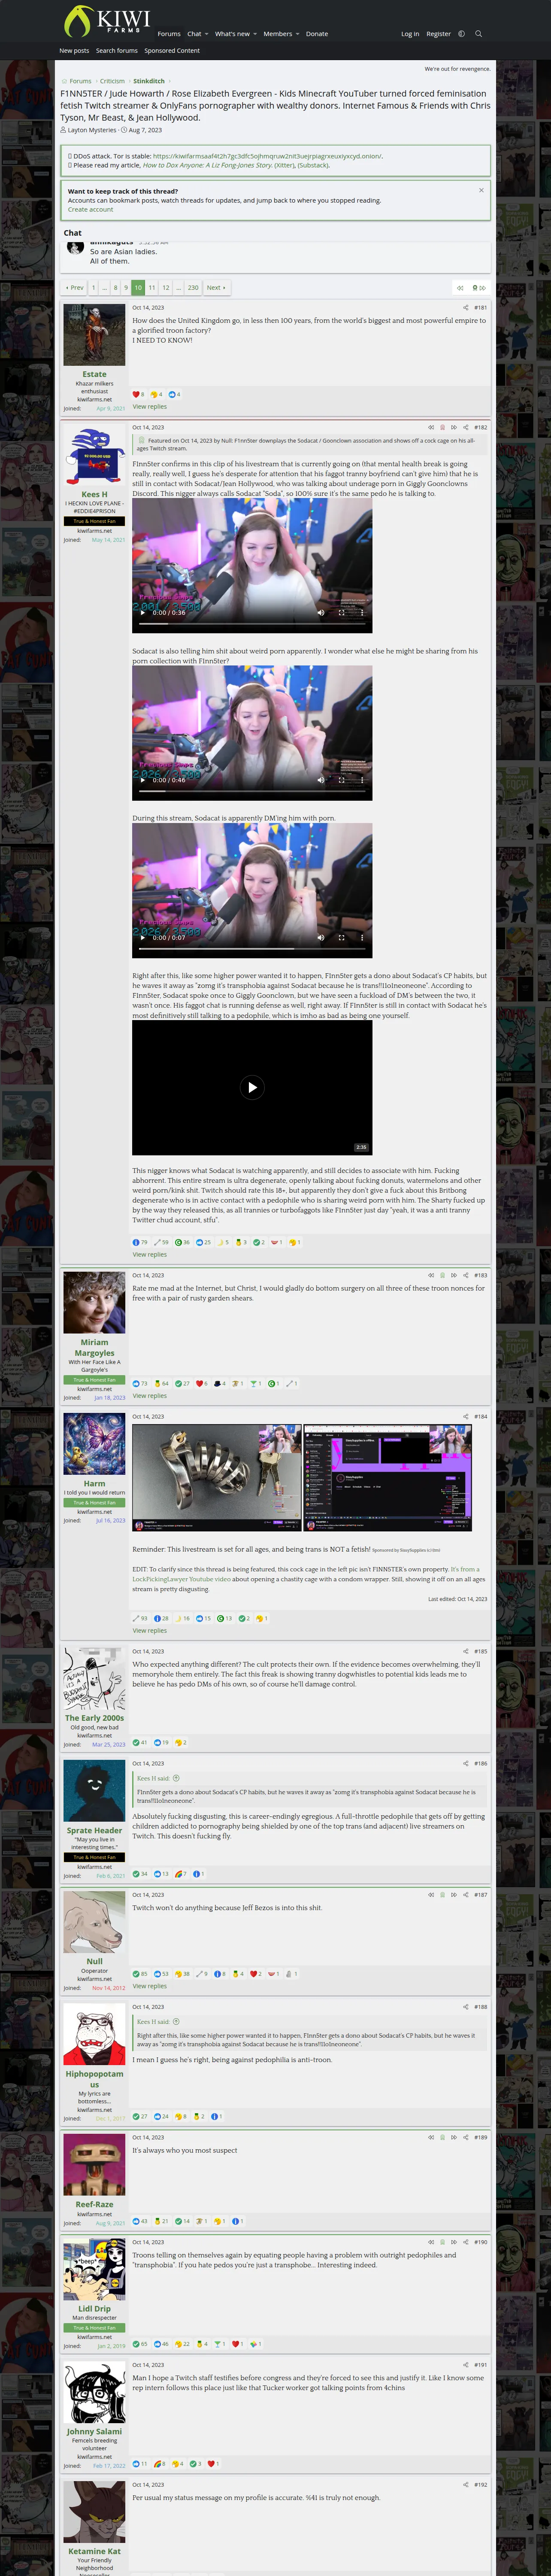Expand the Chat menu dropdown arrow
551x2576 pixels.
[206, 34]
